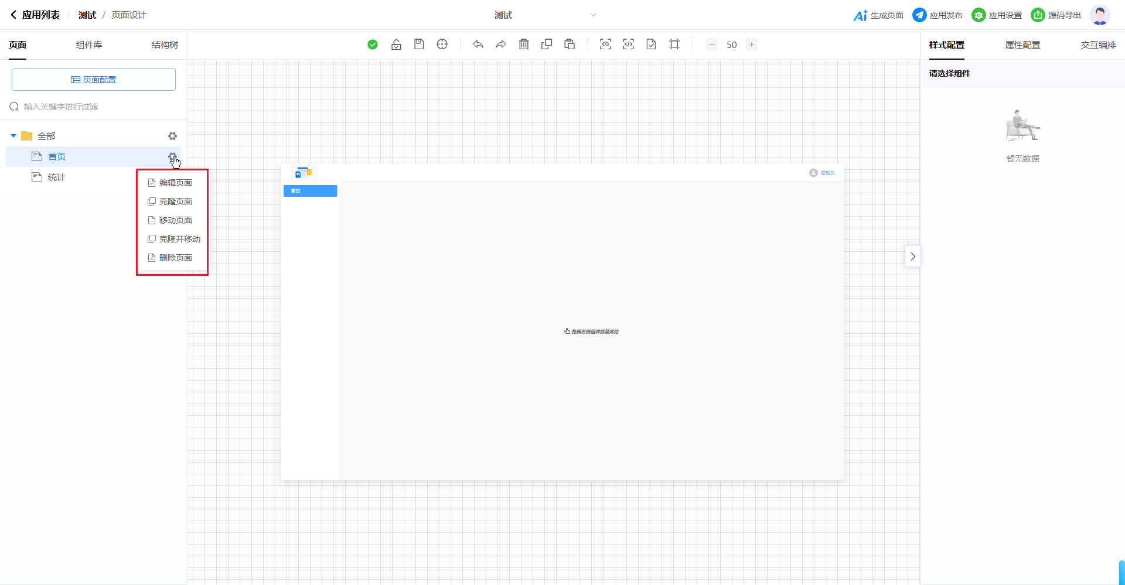Click the save icon in toolbar
Viewport: 1125px width, 585px height.
(x=419, y=45)
